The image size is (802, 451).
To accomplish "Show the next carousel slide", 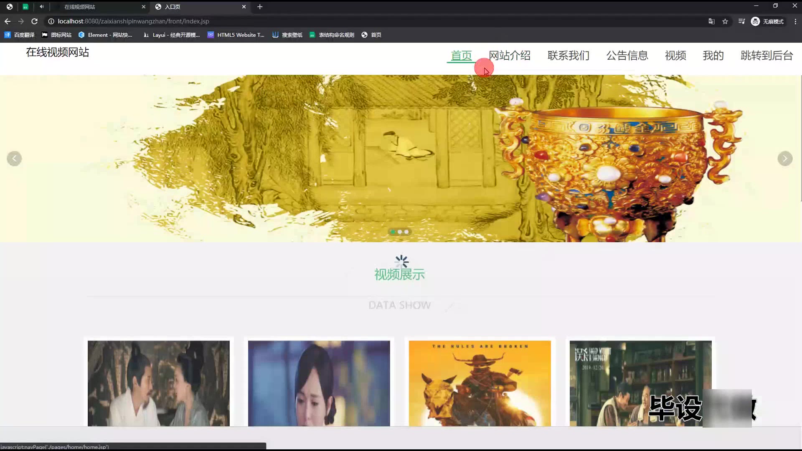I will (x=785, y=159).
